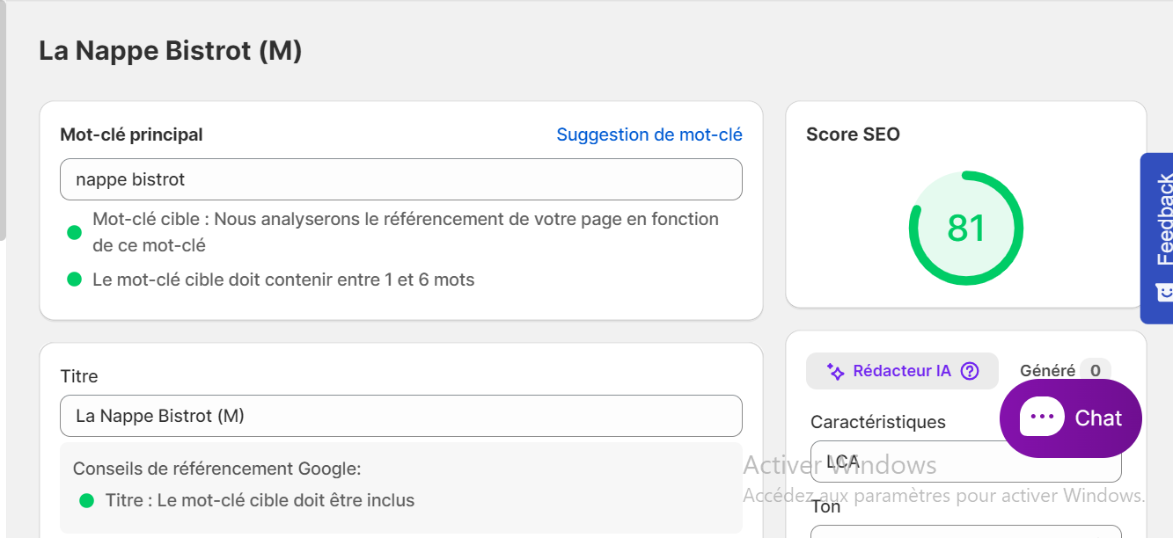Click the question mark help icon
This screenshot has width=1173, height=538.
pyautogui.click(x=970, y=371)
